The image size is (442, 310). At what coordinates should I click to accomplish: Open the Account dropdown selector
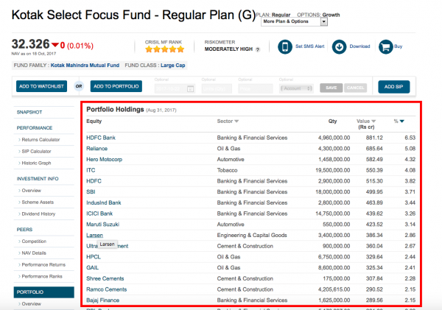pyautogui.click(x=296, y=88)
